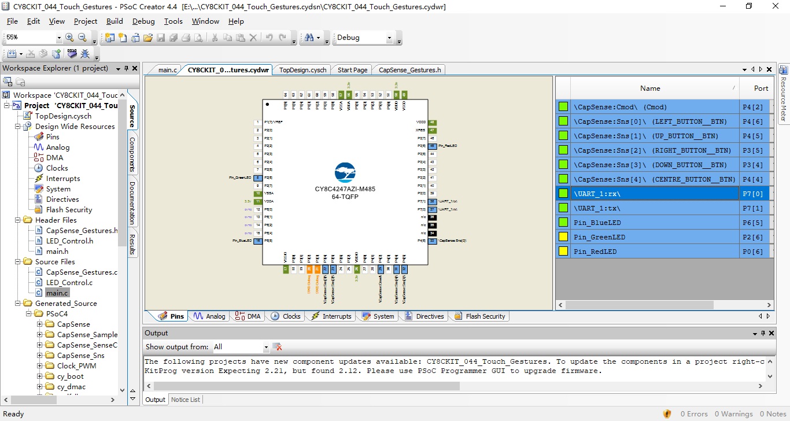Click the Open file folder icon
The image size is (790, 421).
pyautogui.click(x=148, y=38)
